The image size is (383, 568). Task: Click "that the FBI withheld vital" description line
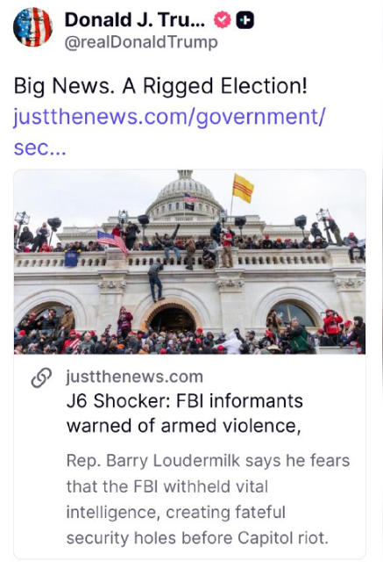pyautogui.click(x=167, y=486)
